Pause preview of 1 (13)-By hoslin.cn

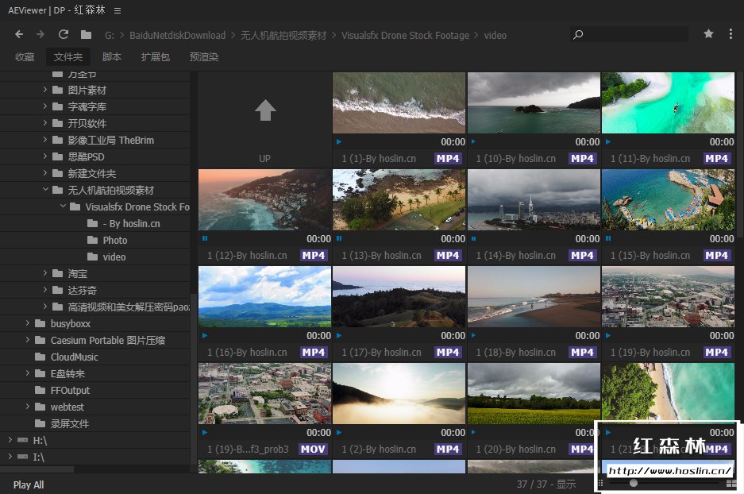coord(339,238)
